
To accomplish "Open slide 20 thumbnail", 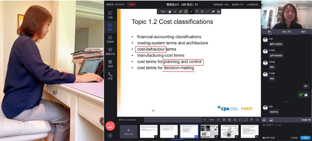I will point(207,131).
